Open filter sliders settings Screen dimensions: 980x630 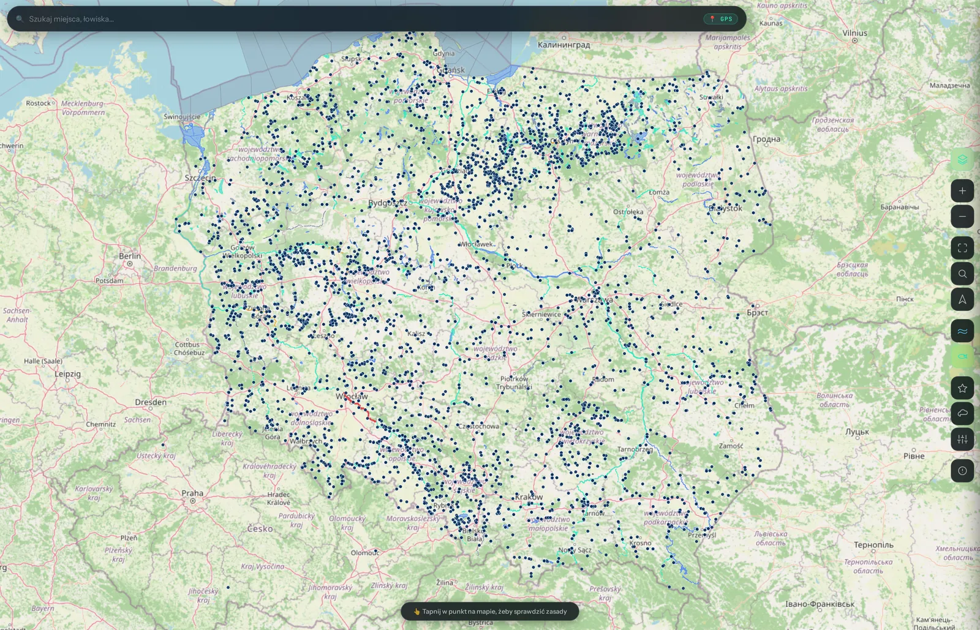(962, 439)
